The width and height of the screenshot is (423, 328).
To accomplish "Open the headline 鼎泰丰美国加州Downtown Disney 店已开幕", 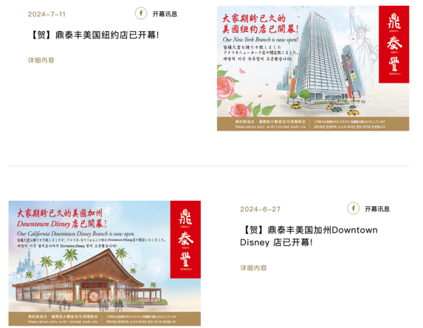I will 309,236.
